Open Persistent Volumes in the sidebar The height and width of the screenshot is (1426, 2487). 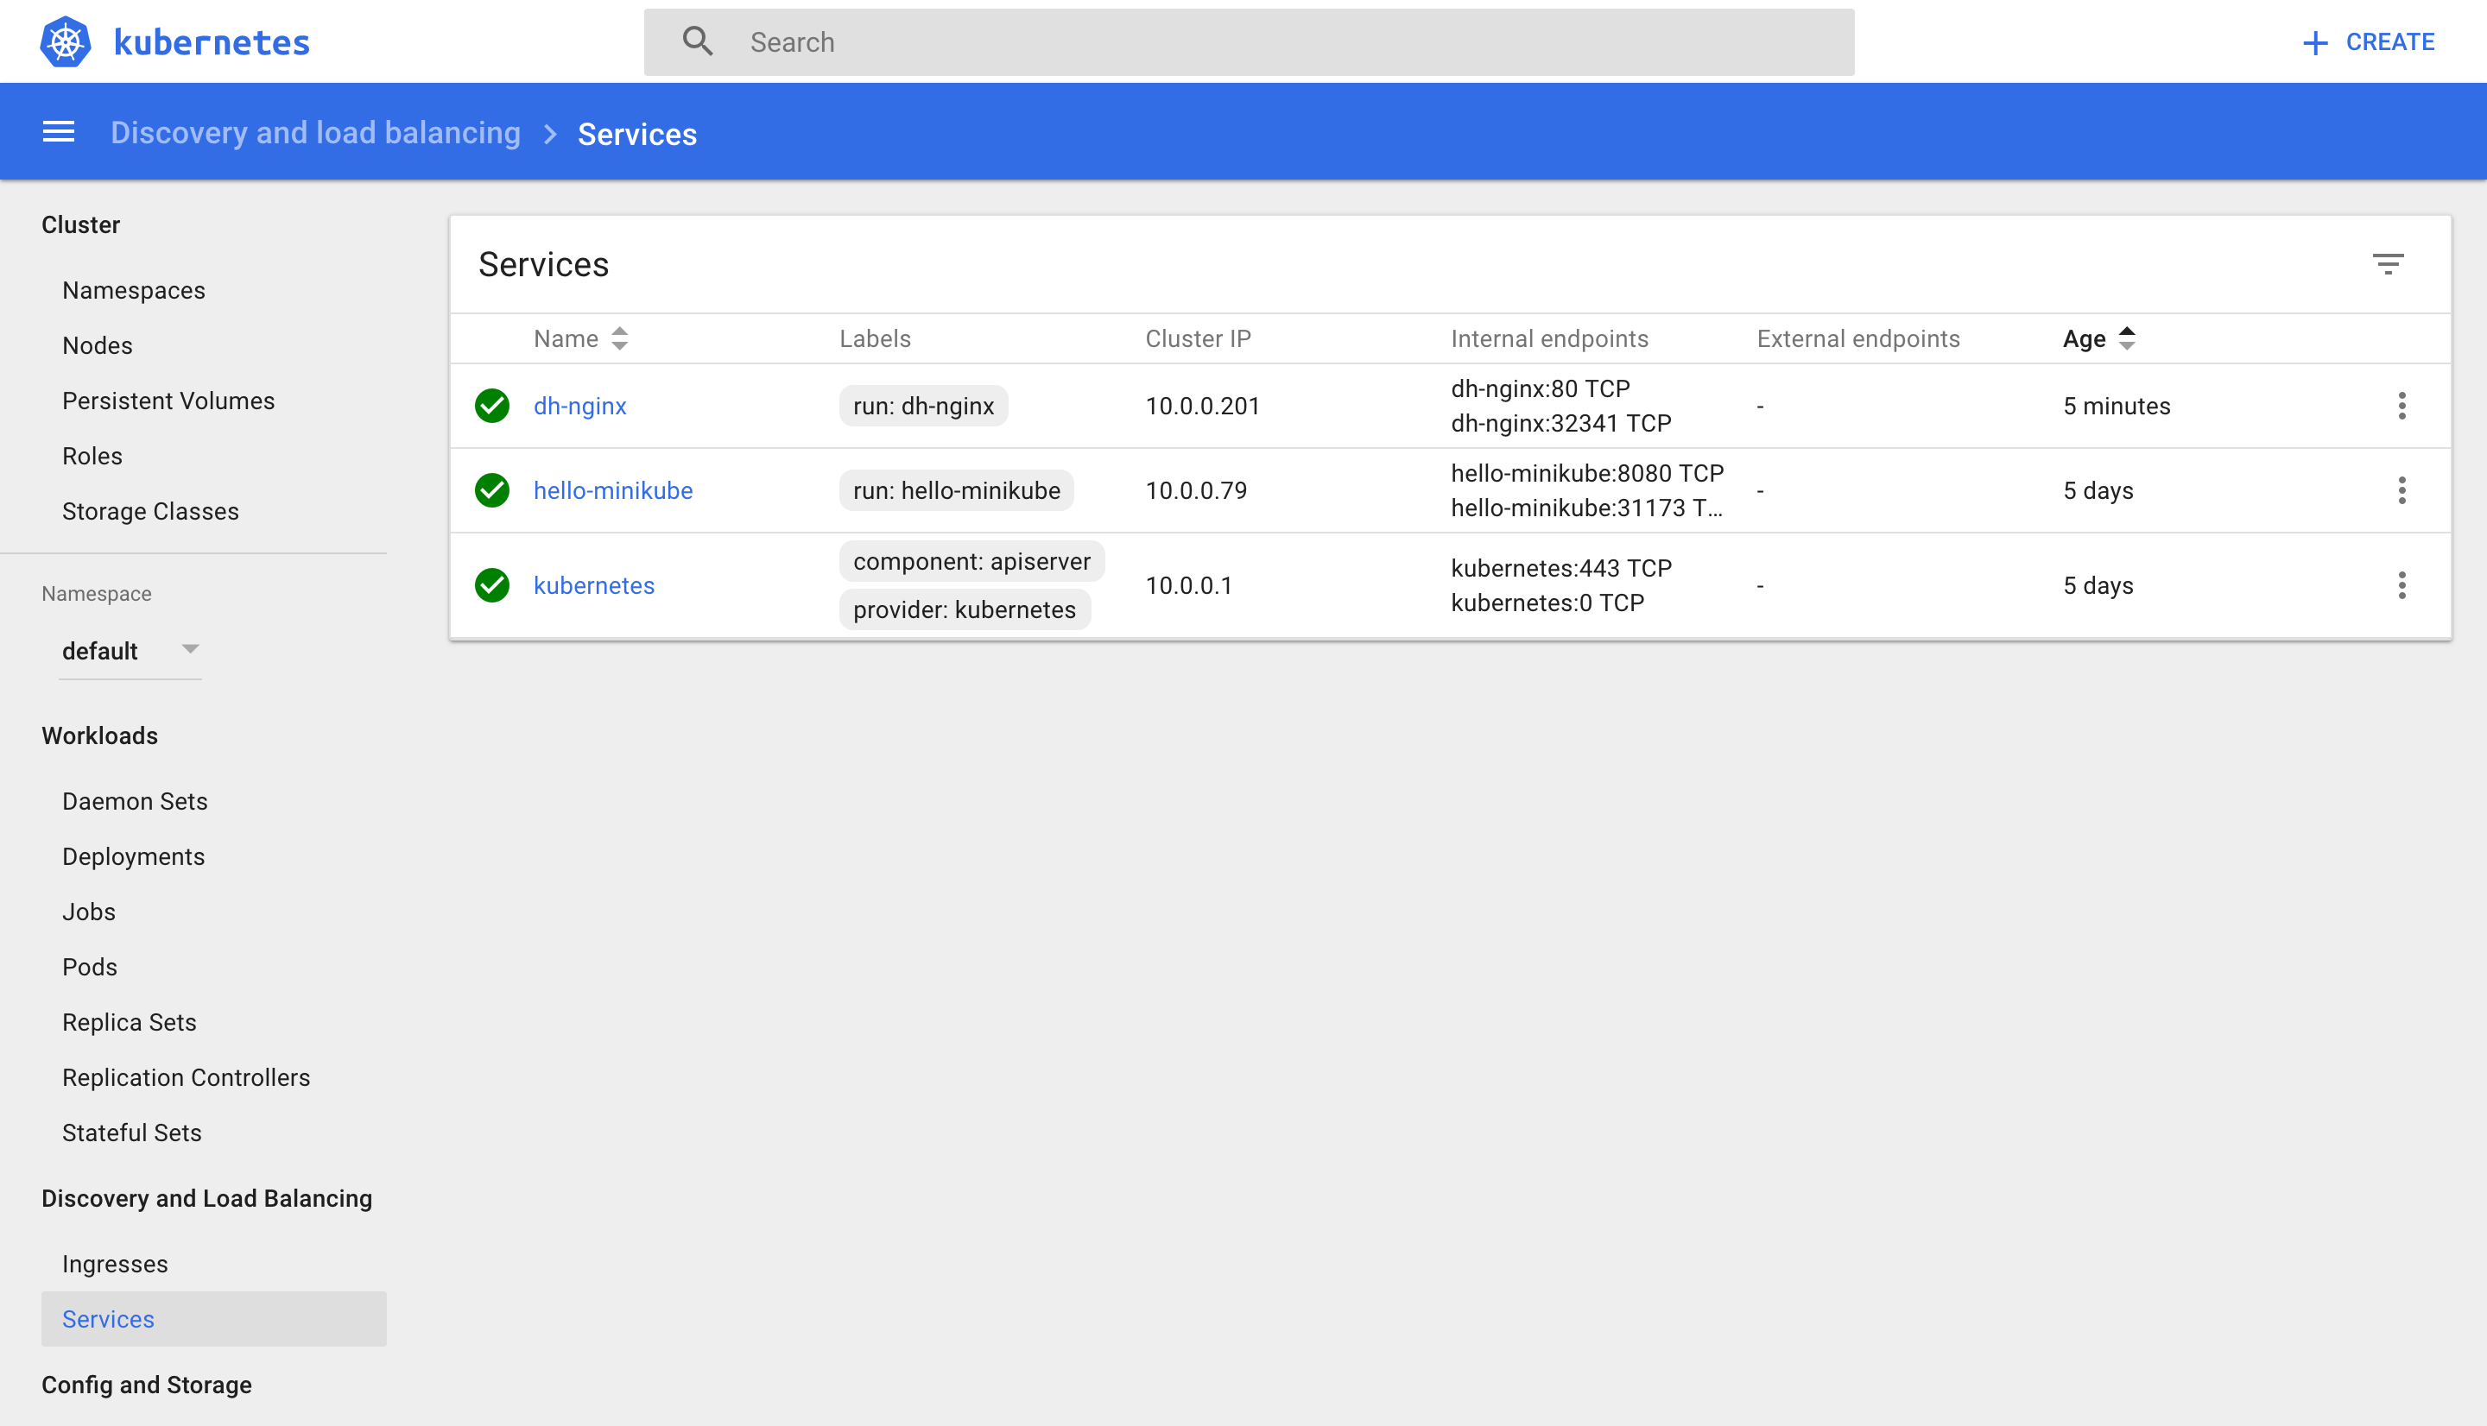click(168, 401)
